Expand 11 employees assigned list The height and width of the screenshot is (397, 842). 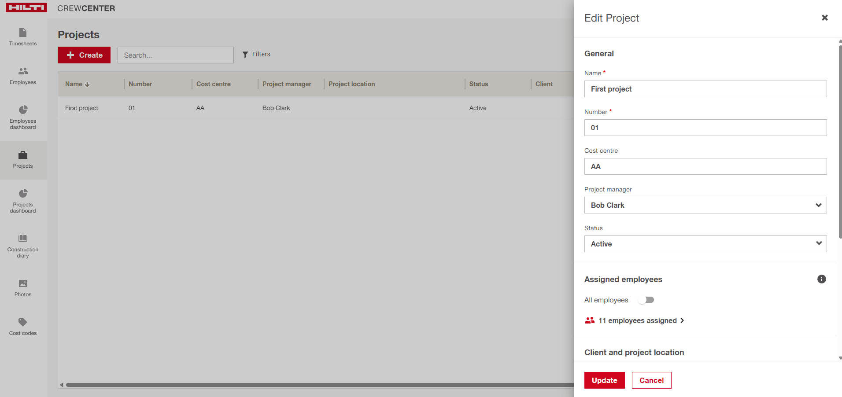point(637,320)
